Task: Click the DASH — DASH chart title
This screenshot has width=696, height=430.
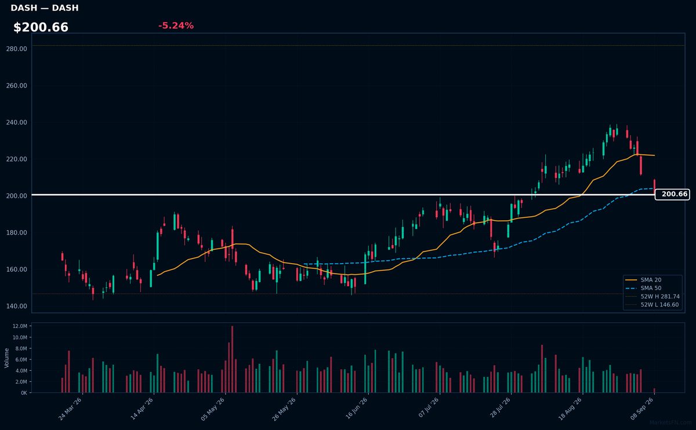Action: tap(45, 8)
